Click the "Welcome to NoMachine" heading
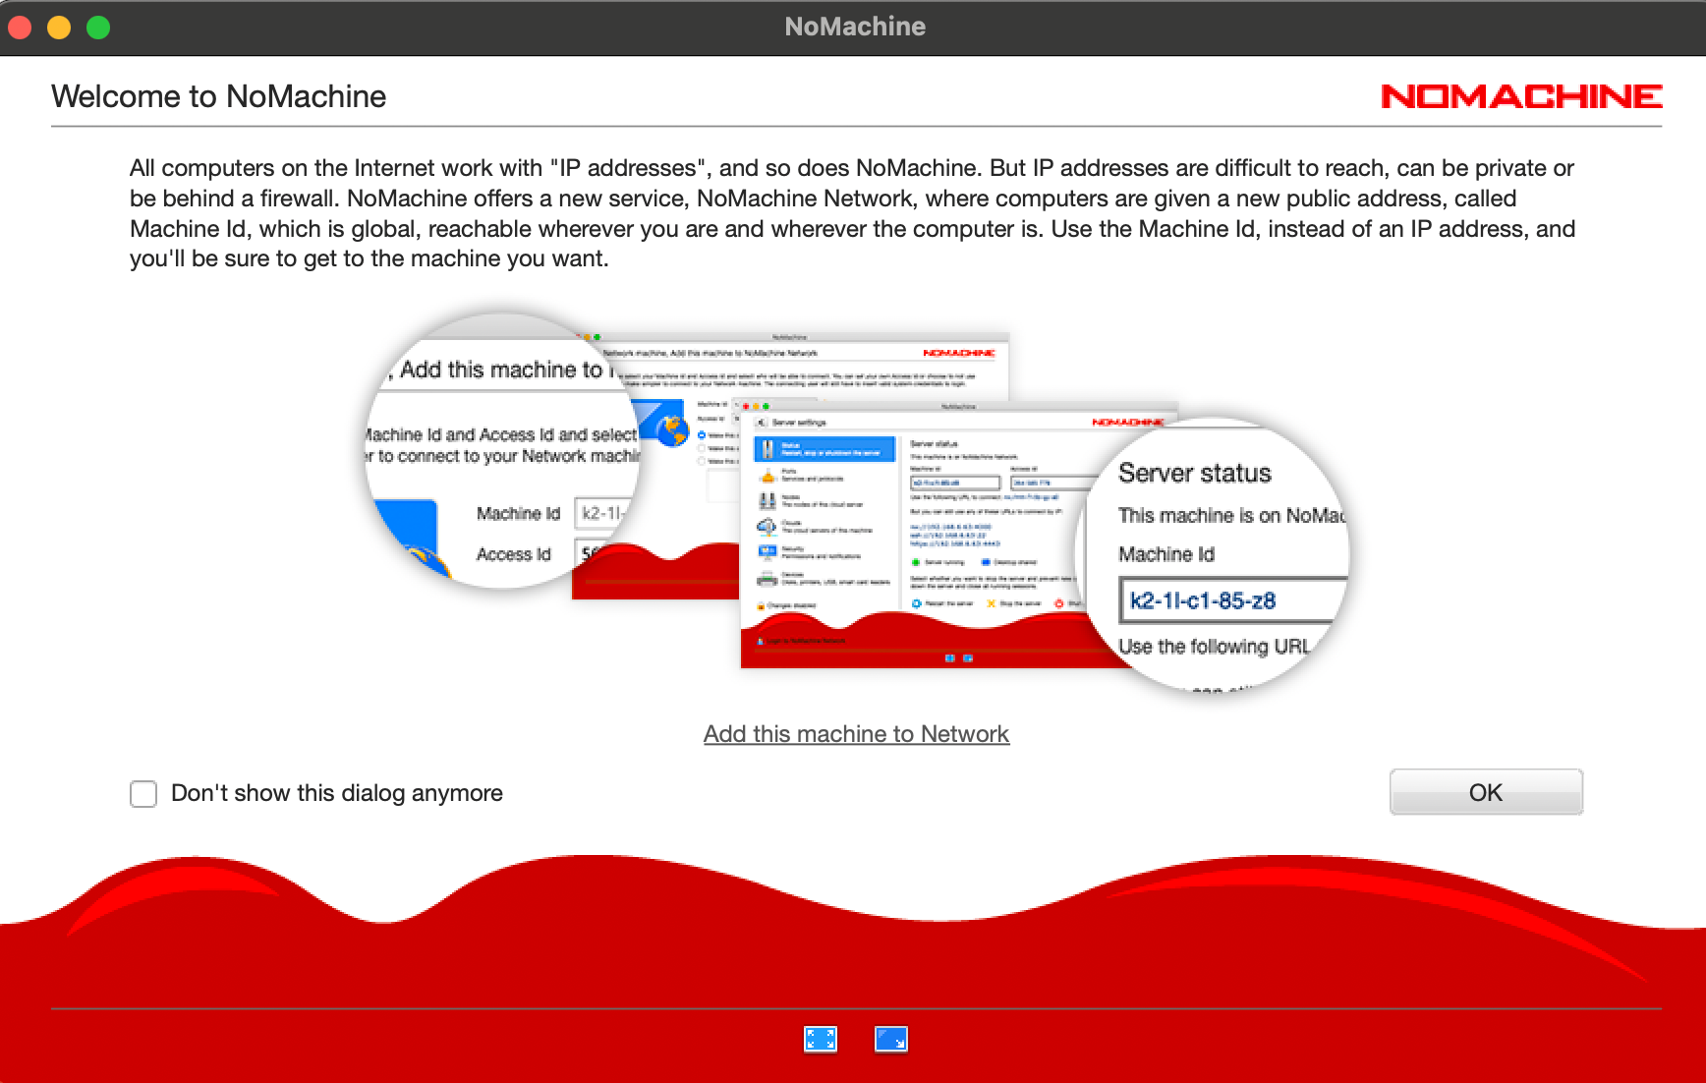The width and height of the screenshot is (1706, 1083). click(218, 96)
